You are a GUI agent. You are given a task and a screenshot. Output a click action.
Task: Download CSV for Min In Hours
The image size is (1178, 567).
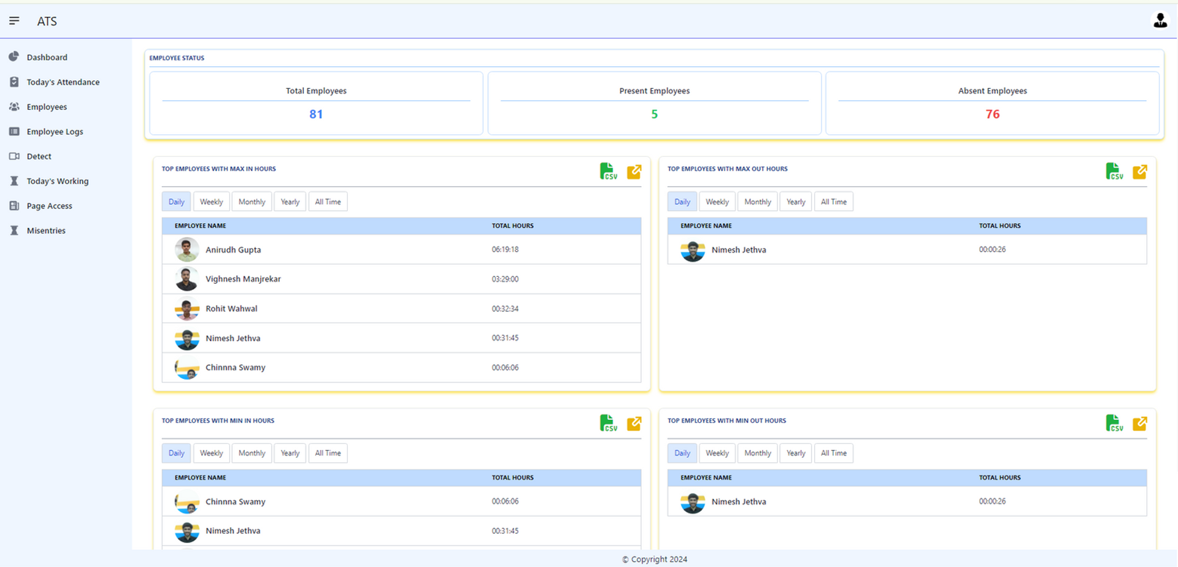(608, 424)
